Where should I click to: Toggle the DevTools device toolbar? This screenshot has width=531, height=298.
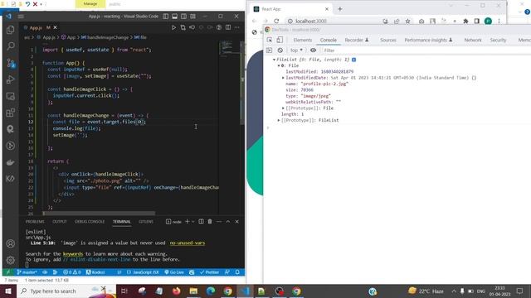point(280,40)
